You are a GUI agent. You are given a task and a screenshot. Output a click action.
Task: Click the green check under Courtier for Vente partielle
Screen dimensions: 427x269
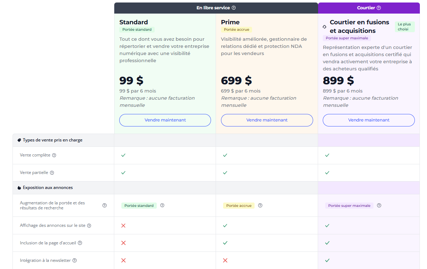point(327,172)
